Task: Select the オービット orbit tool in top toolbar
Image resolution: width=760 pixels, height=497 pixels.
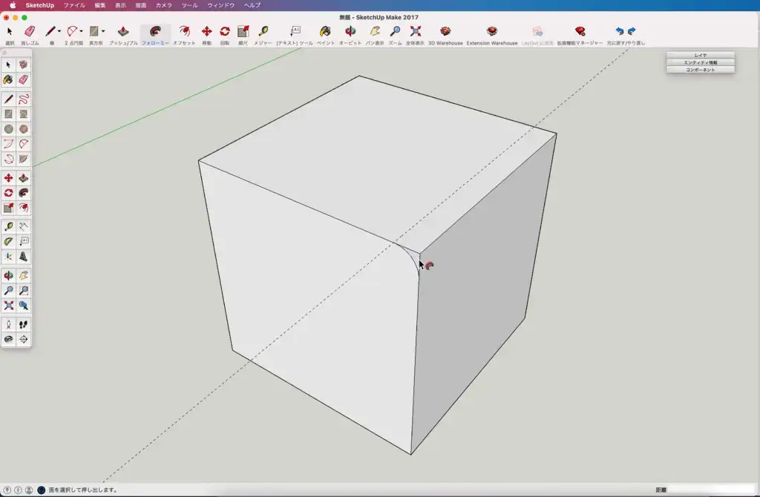Action: pos(350,31)
